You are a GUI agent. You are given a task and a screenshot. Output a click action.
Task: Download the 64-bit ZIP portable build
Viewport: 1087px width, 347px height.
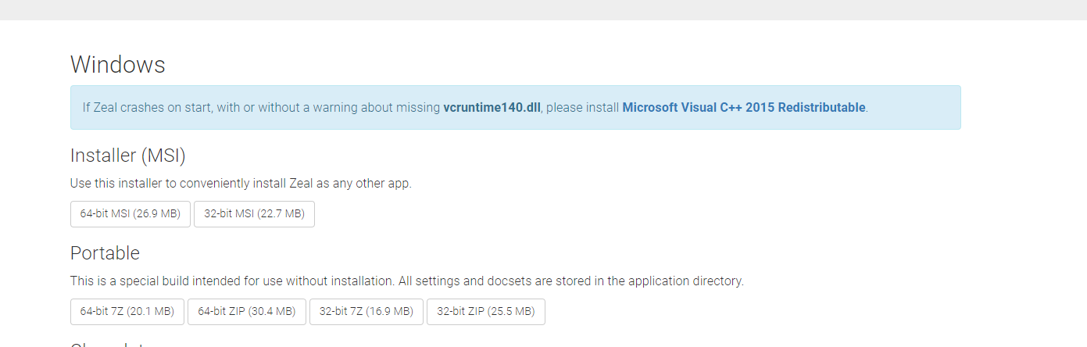click(x=247, y=311)
